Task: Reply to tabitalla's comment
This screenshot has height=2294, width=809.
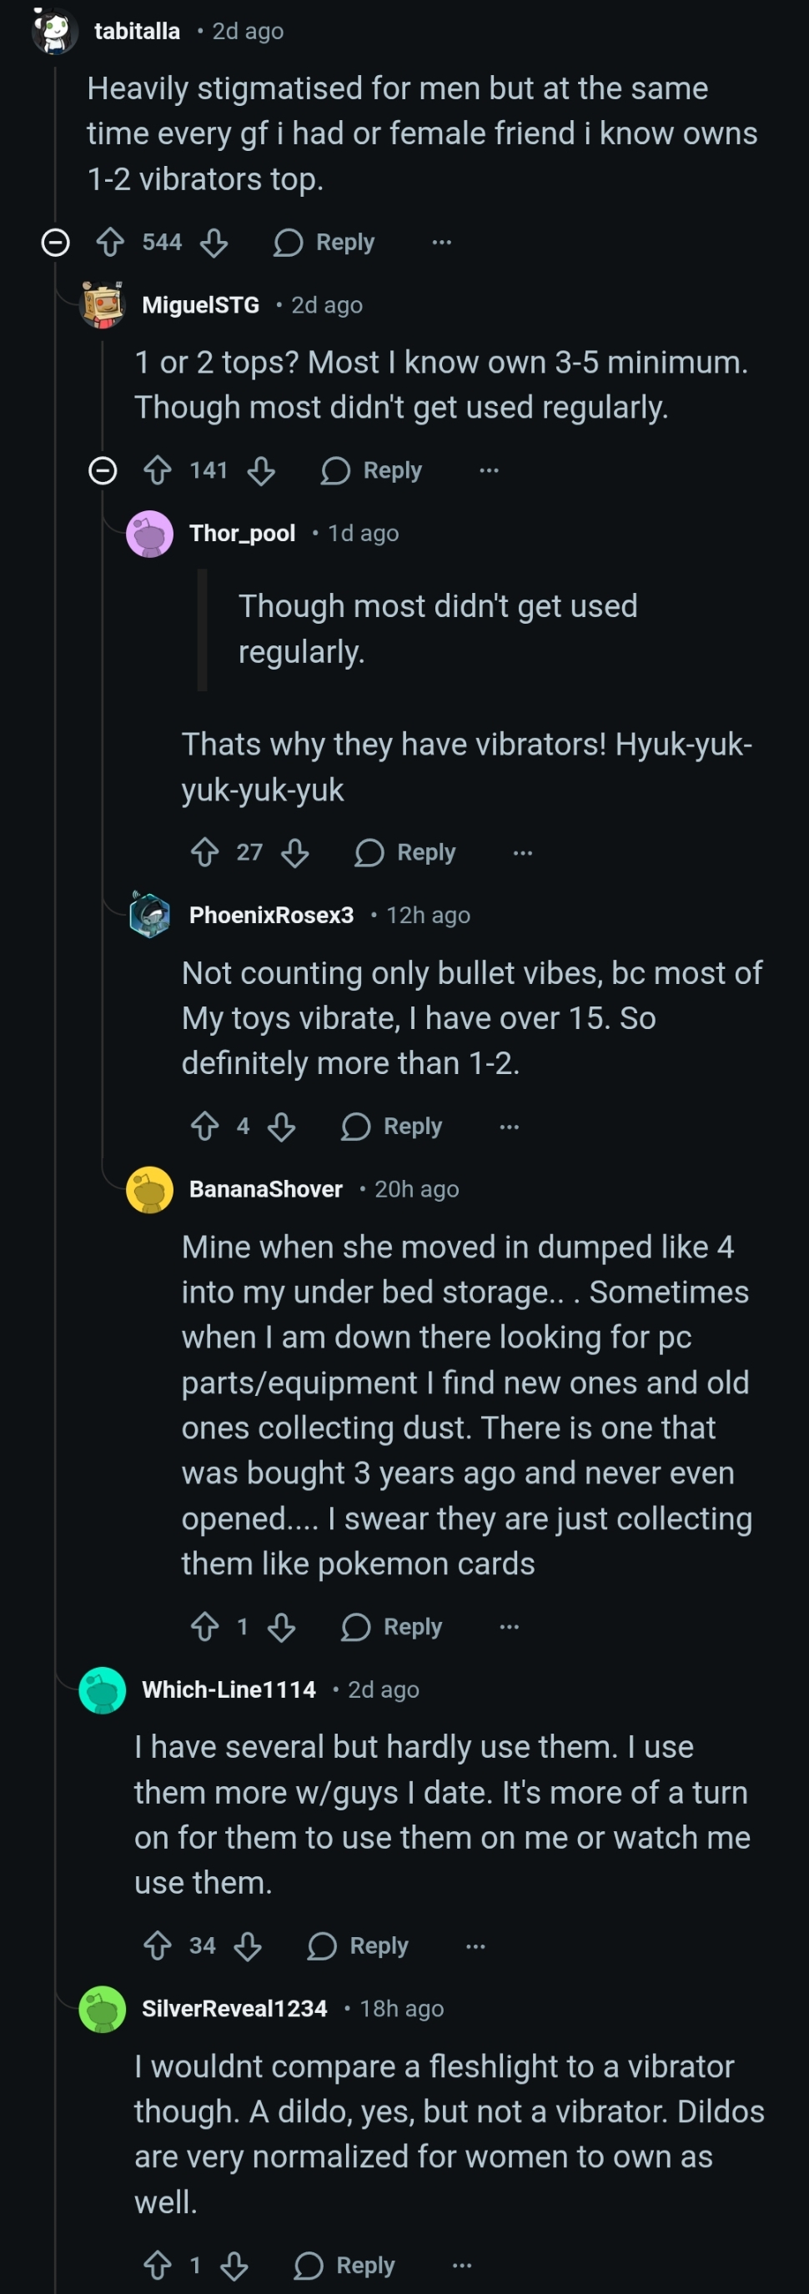Action: coord(324,242)
